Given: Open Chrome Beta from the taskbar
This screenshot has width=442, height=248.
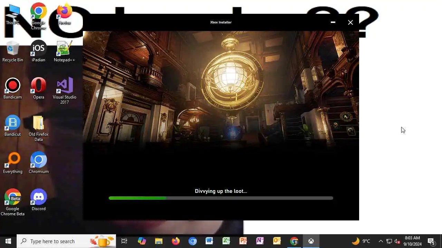Looking at the screenshot, I should click(x=294, y=241).
